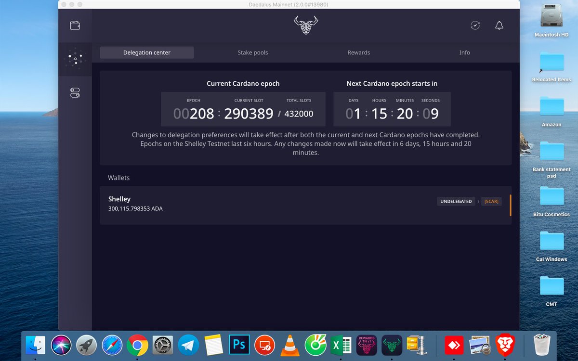Click the current slot value 290389
The width and height of the screenshot is (578, 361).
tap(249, 114)
